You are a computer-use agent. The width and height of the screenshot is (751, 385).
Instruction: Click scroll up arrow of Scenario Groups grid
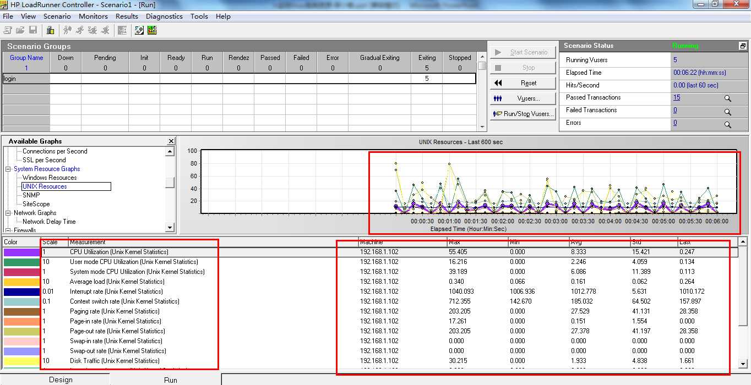coord(482,56)
